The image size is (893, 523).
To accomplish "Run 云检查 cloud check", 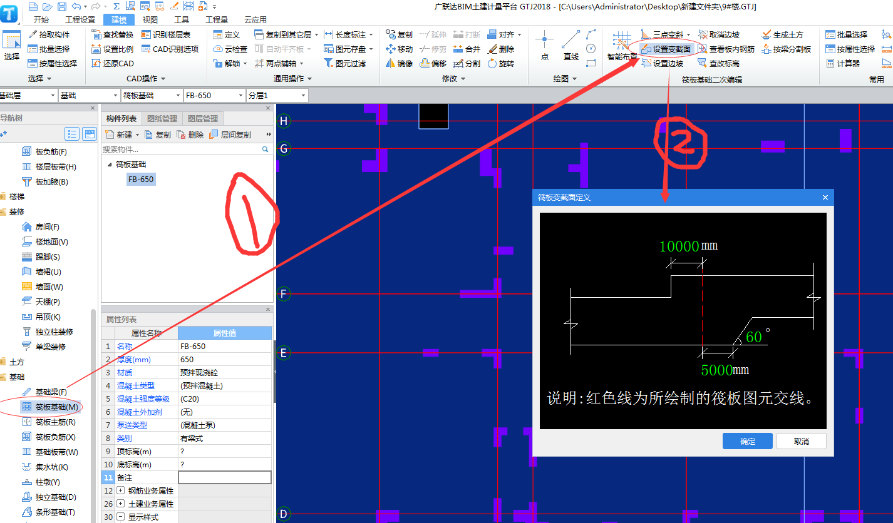I will [x=230, y=49].
